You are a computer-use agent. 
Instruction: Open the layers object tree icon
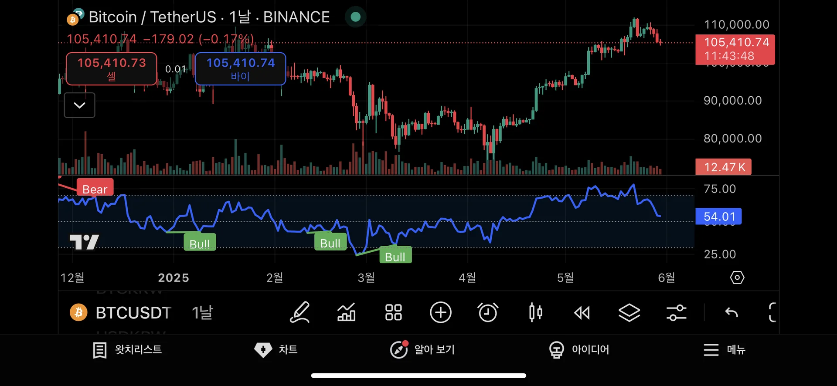pos(629,312)
